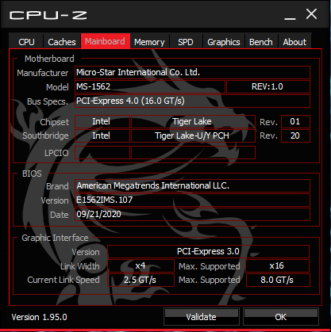Click the Manufacturer field Micro-Star International
Screen dimensions: 331x332
(192, 72)
